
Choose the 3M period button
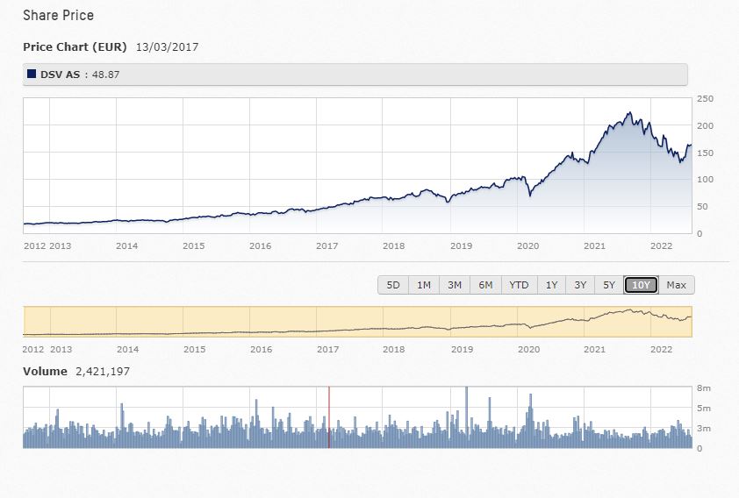click(455, 285)
